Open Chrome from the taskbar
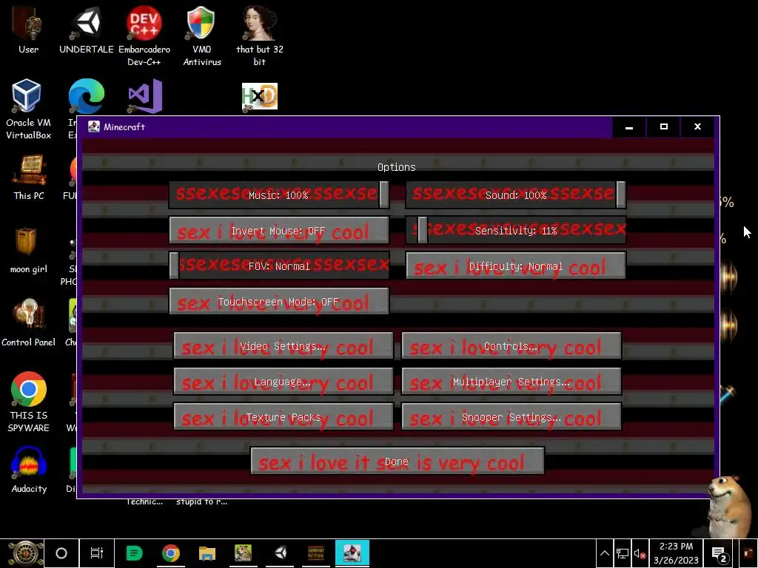Screen dimensions: 758x568 [171, 553]
